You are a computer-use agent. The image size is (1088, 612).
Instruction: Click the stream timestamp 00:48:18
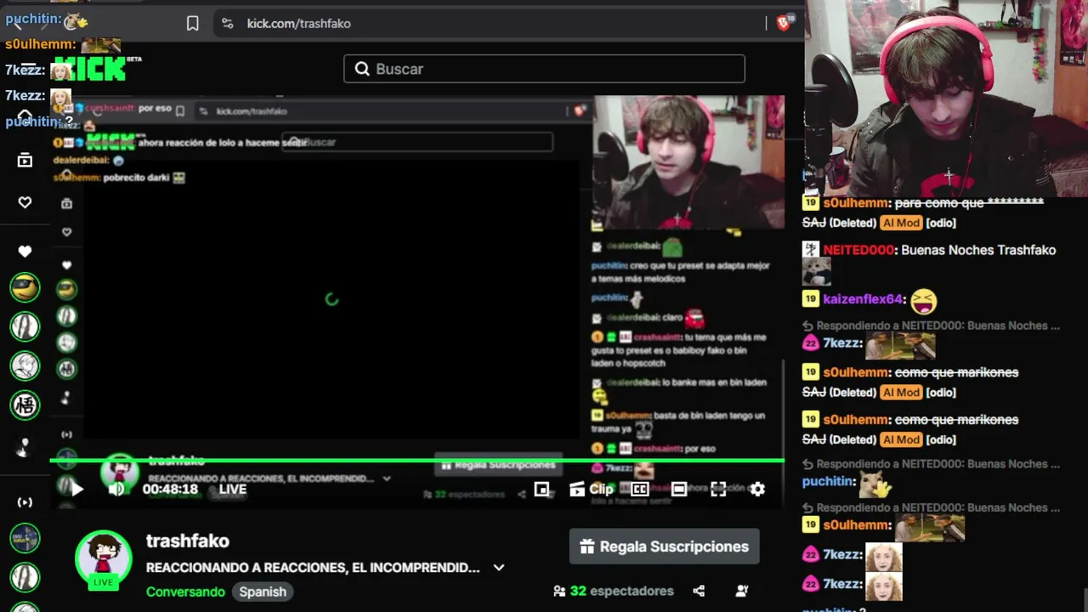pos(170,489)
